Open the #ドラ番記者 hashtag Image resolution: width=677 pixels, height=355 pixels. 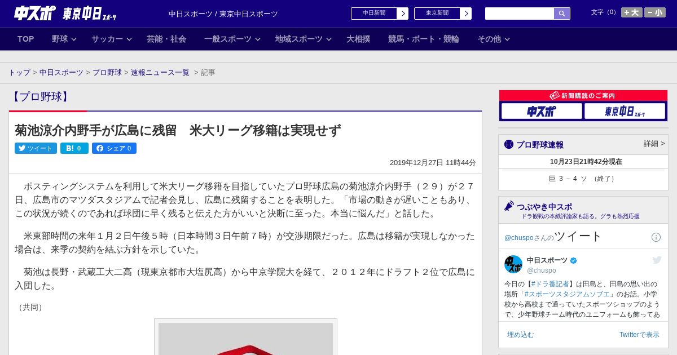click(550, 284)
